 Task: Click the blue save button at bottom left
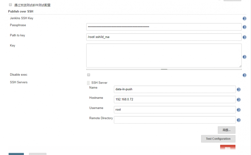tap(16, 154)
